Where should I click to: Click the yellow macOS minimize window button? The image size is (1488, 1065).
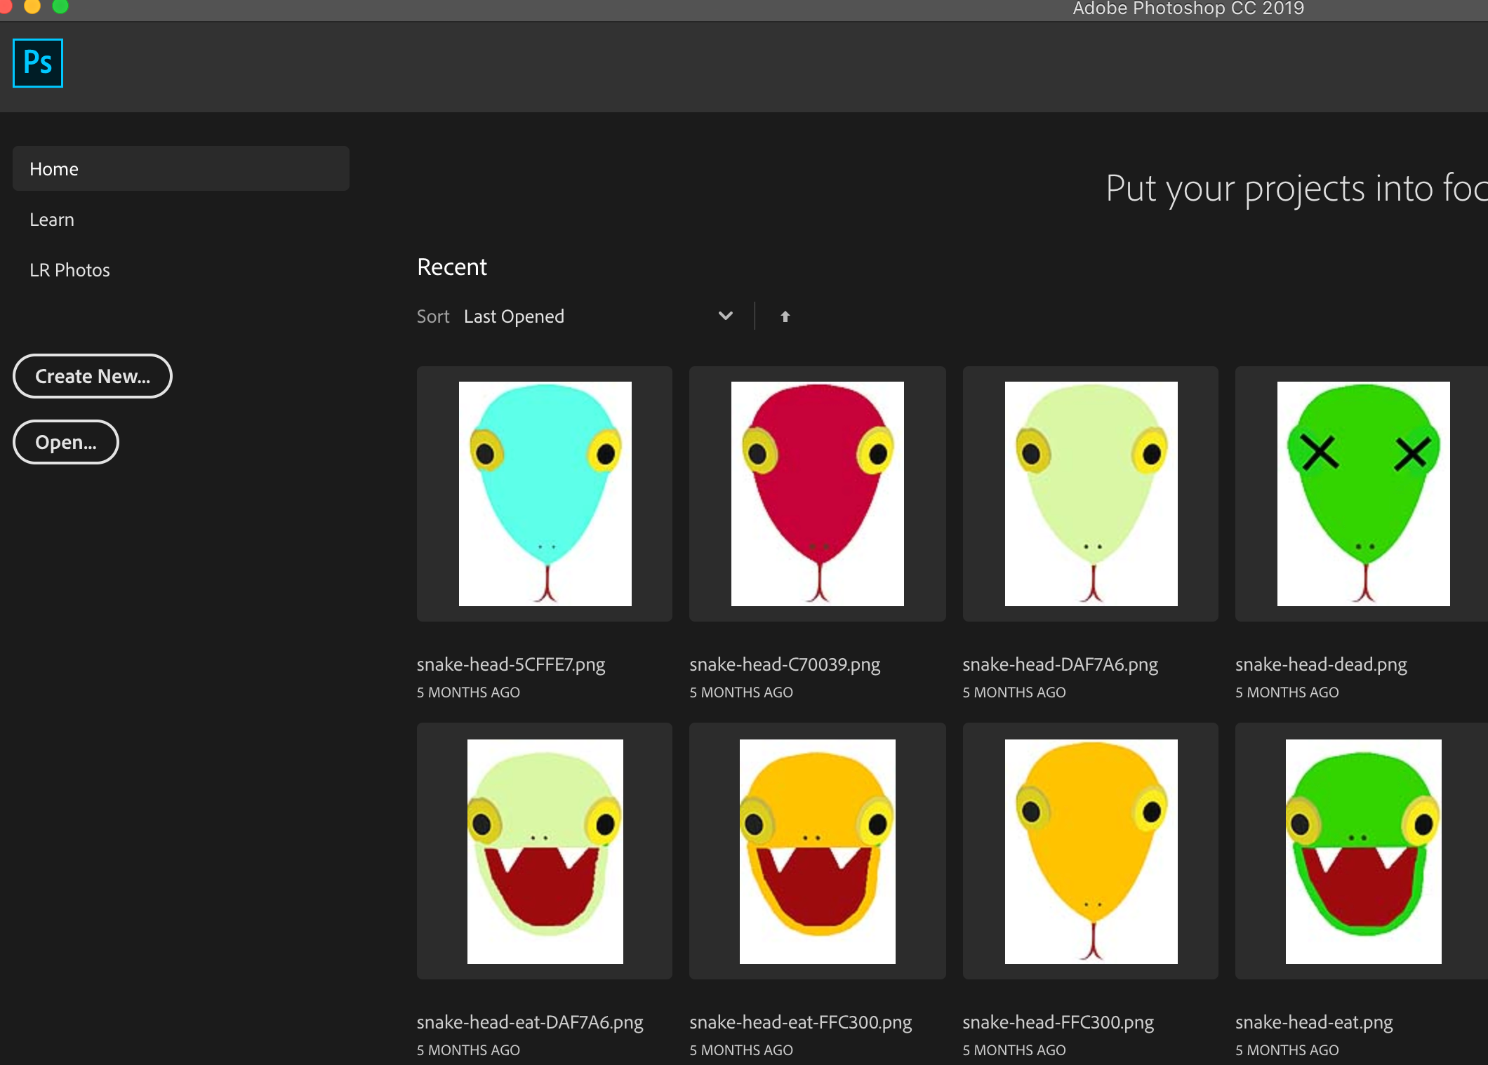tap(32, 6)
